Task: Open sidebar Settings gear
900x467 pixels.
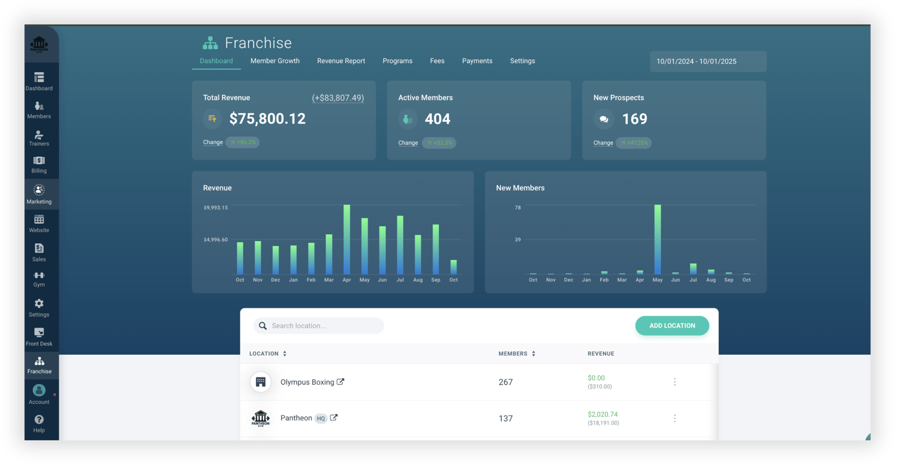Action: (39, 308)
